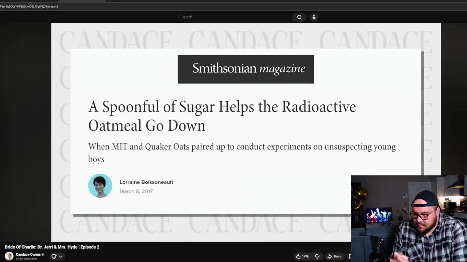Click the browser URL address text
The width and height of the screenshot is (467, 262).
click(29, 7)
